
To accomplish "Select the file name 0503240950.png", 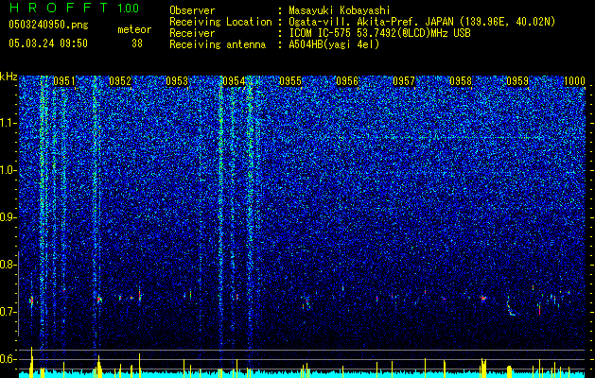I will tap(48, 26).
